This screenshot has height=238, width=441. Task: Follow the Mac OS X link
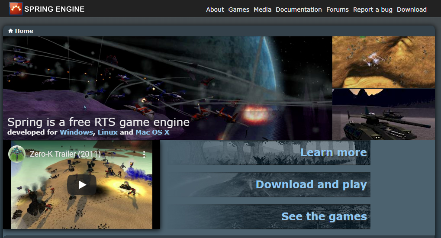pyautogui.click(x=152, y=132)
